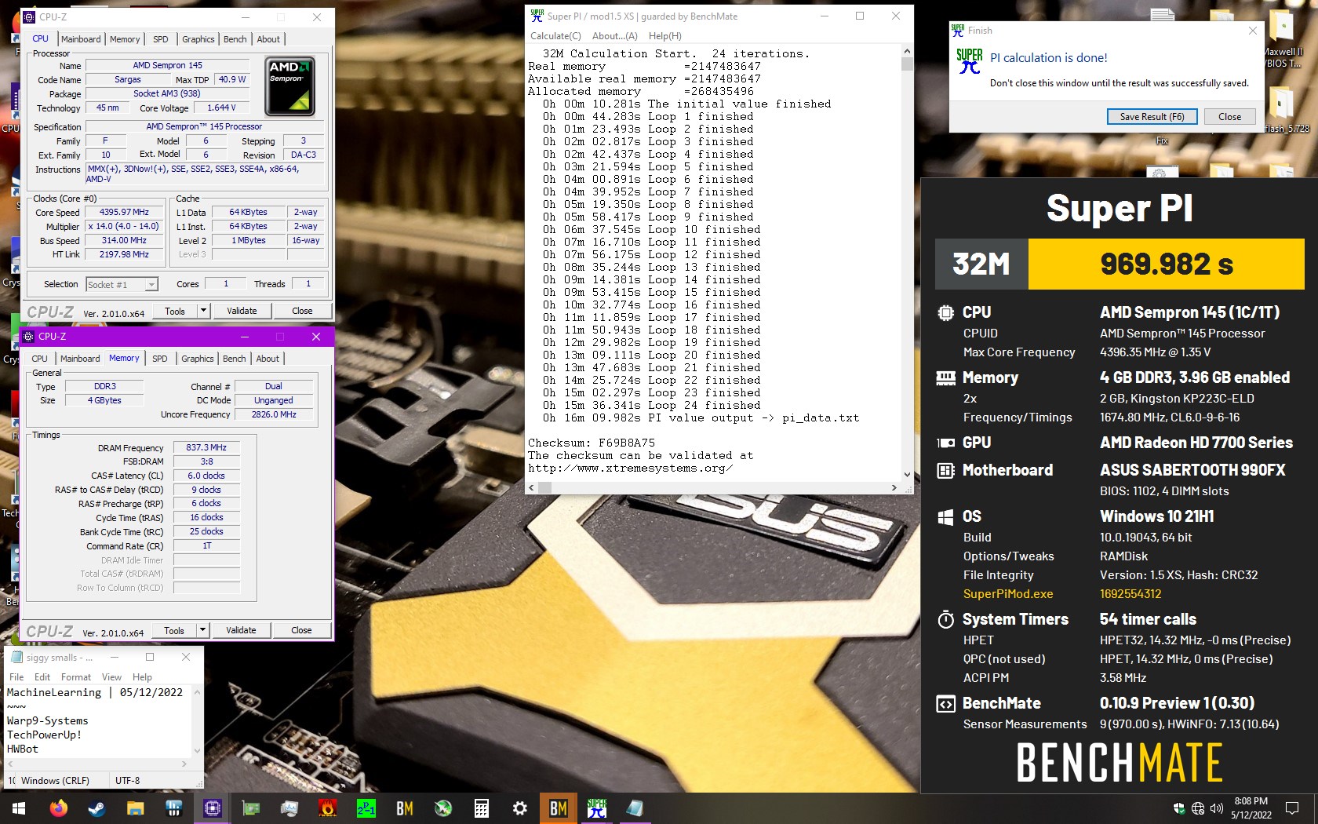The height and width of the screenshot is (824, 1318).
Task: Open the volume tray icon
Action: point(1217,808)
